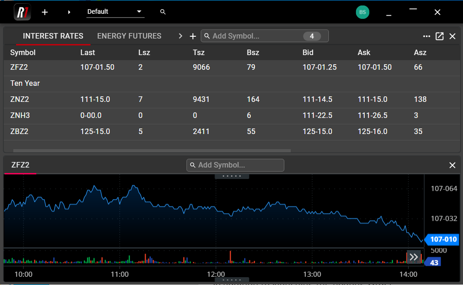The height and width of the screenshot is (285, 463).
Task: Pop out the watchlist panel into window
Action: tap(440, 36)
